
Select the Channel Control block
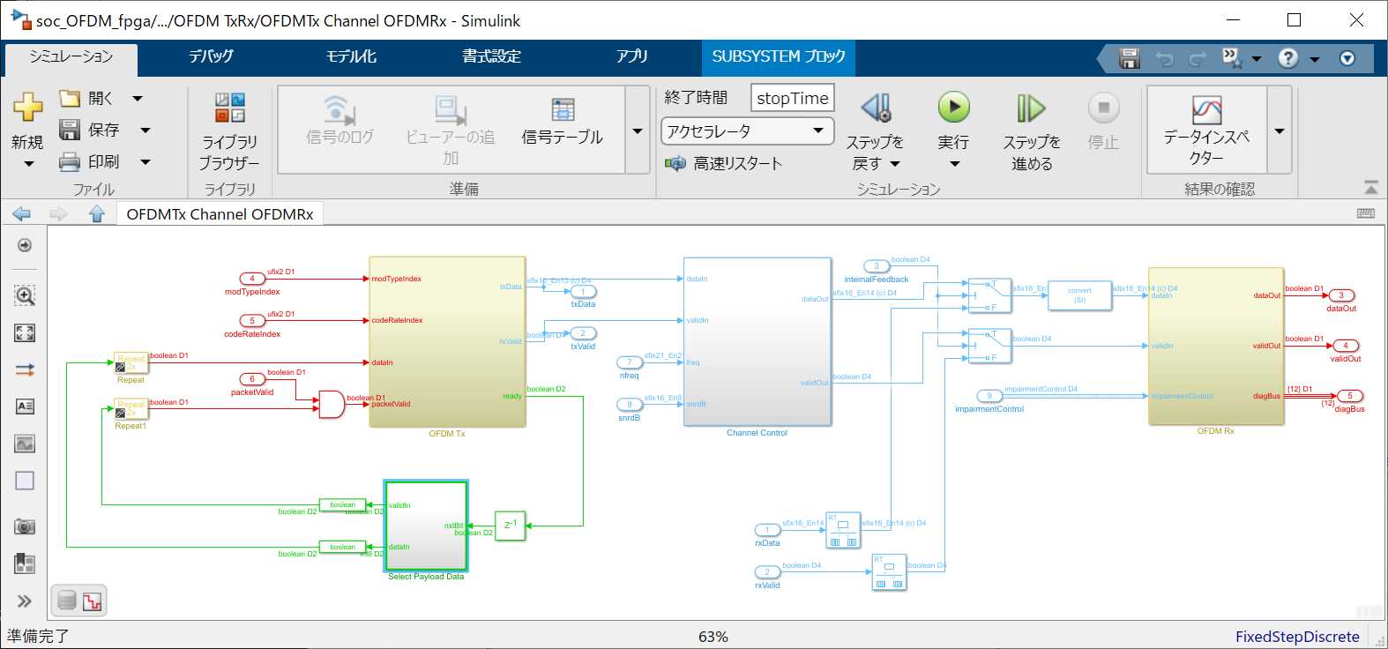(757, 341)
